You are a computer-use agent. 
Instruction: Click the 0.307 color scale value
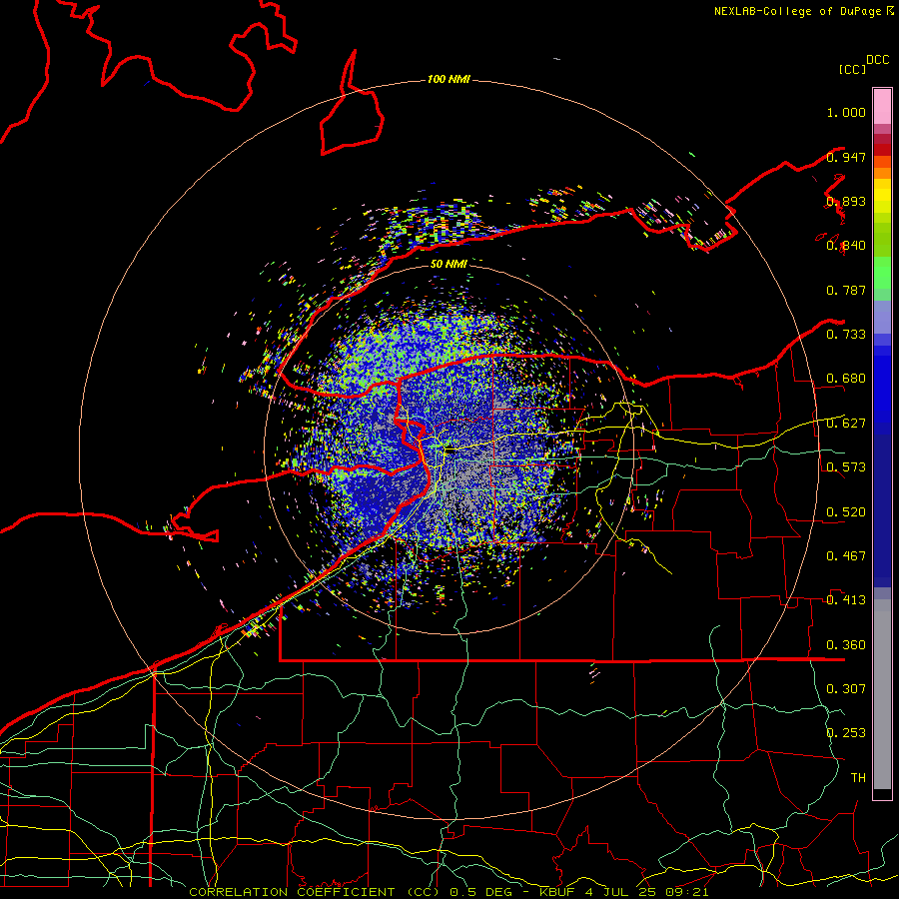pos(846,689)
